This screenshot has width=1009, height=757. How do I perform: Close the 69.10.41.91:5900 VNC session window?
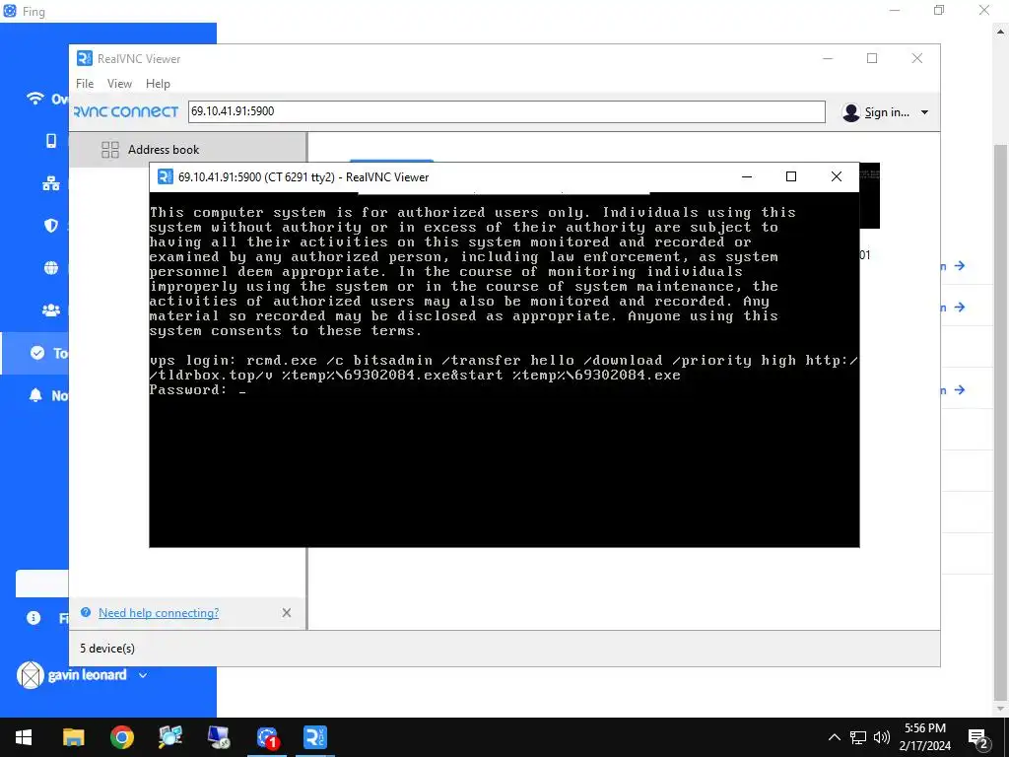(x=836, y=176)
